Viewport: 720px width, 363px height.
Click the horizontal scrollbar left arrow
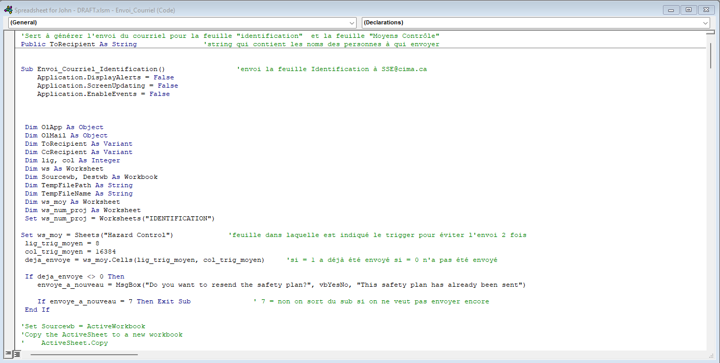(25, 355)
